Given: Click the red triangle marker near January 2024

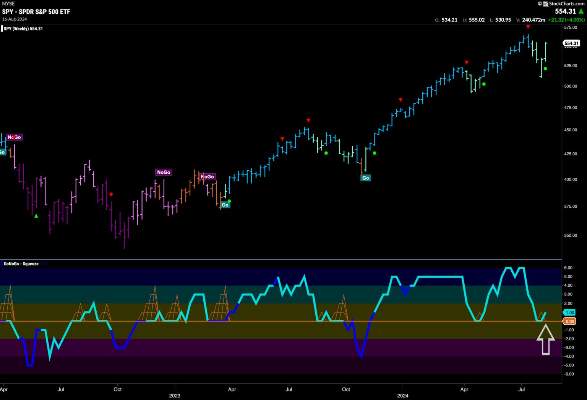Looking at the screenshot, I should point(401,100).
